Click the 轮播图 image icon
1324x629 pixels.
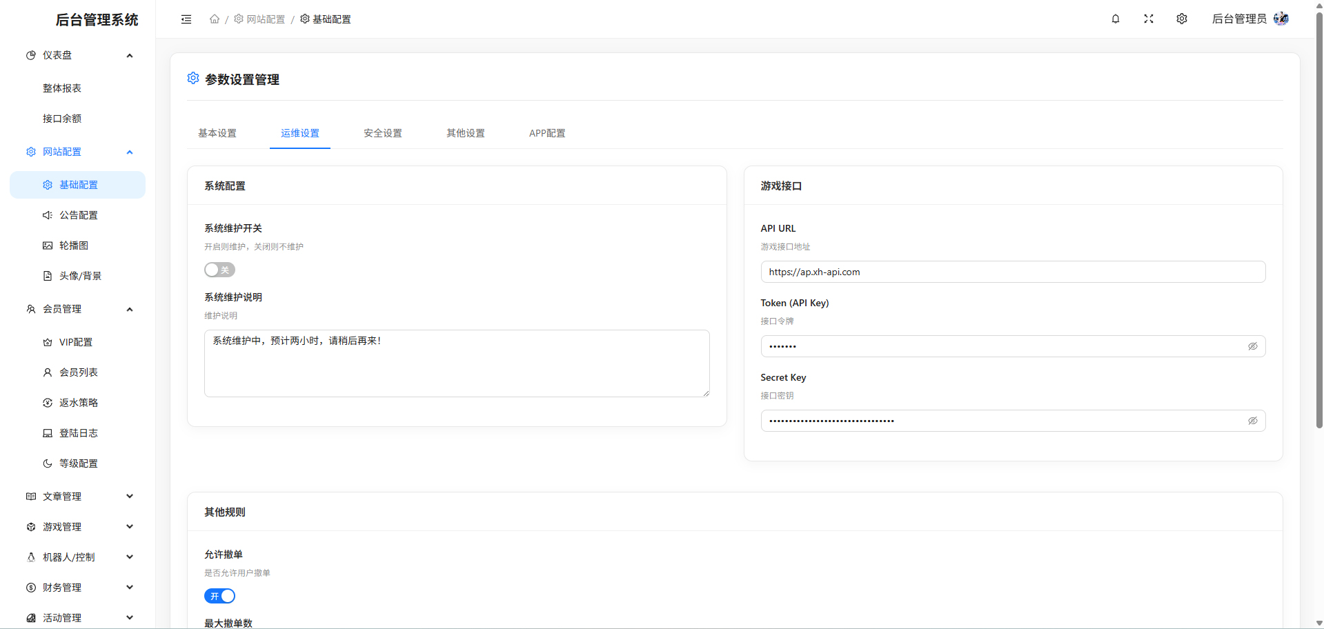coord(48,246)
